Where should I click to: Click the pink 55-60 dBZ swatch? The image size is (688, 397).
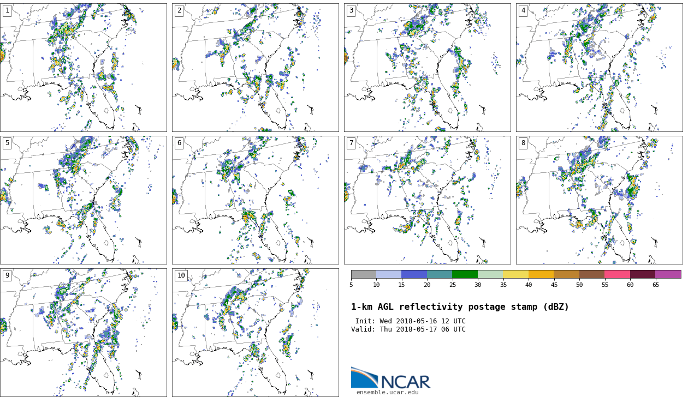(617, 274)
